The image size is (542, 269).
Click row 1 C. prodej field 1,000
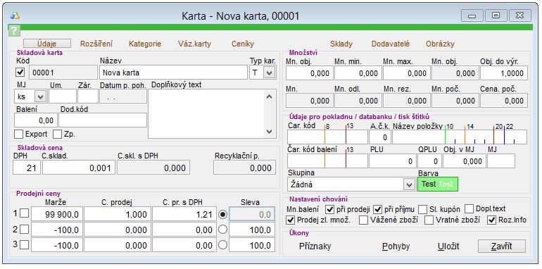point(118,214)
